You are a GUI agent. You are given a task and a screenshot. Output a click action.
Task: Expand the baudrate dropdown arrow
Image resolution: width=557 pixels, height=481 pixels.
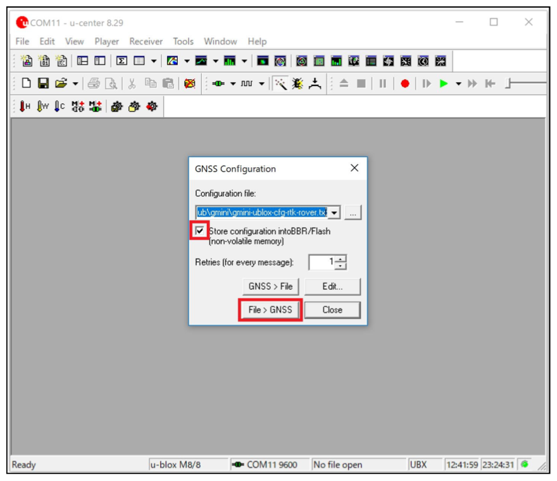pos(262,84)
